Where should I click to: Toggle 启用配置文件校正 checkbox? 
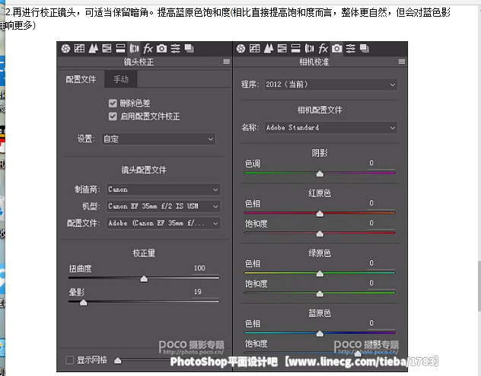click(113, 116)
